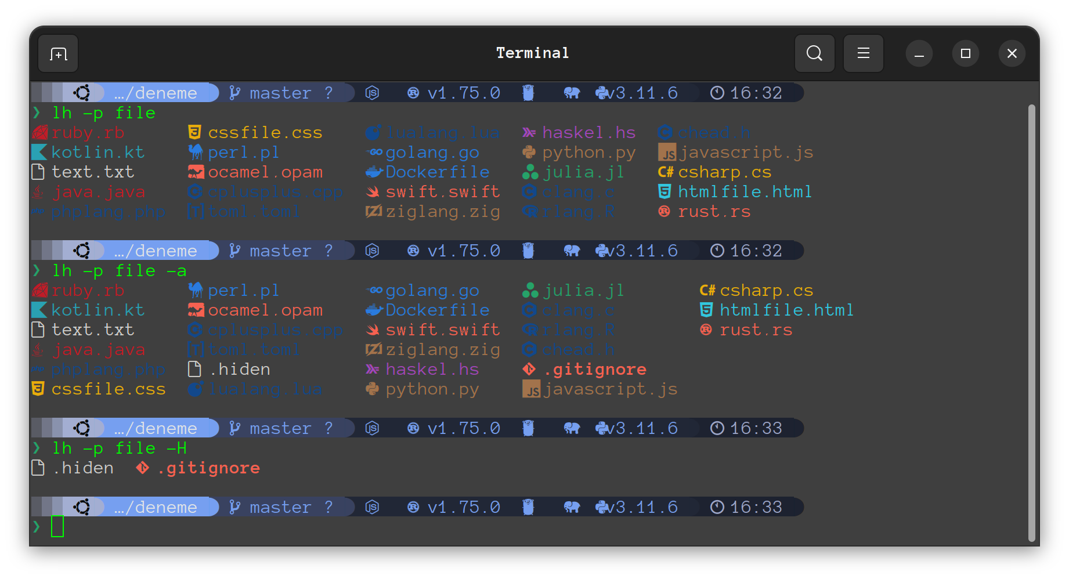Screen dimensions: 1069x579
Task: Click Node.js icon in first prompt line
Action: (x=372, y=93)
